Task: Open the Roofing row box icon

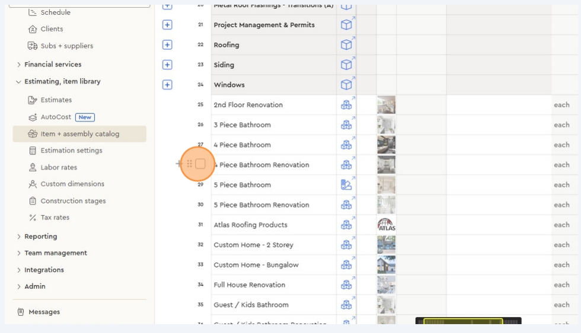Action: click(x=346, y=45)
